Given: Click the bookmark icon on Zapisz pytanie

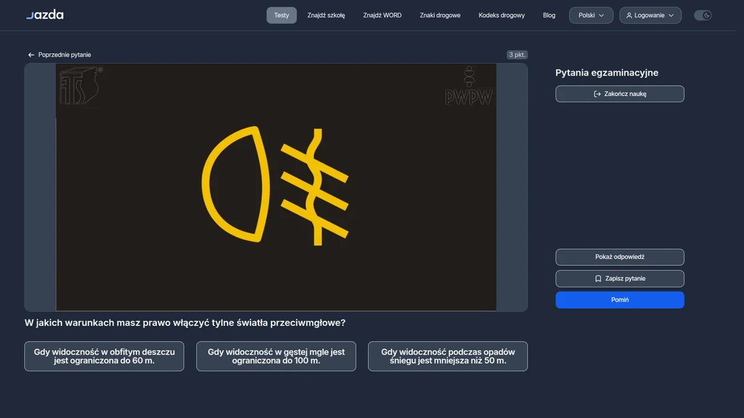Looking at the screenshot, I should (598, 279).
